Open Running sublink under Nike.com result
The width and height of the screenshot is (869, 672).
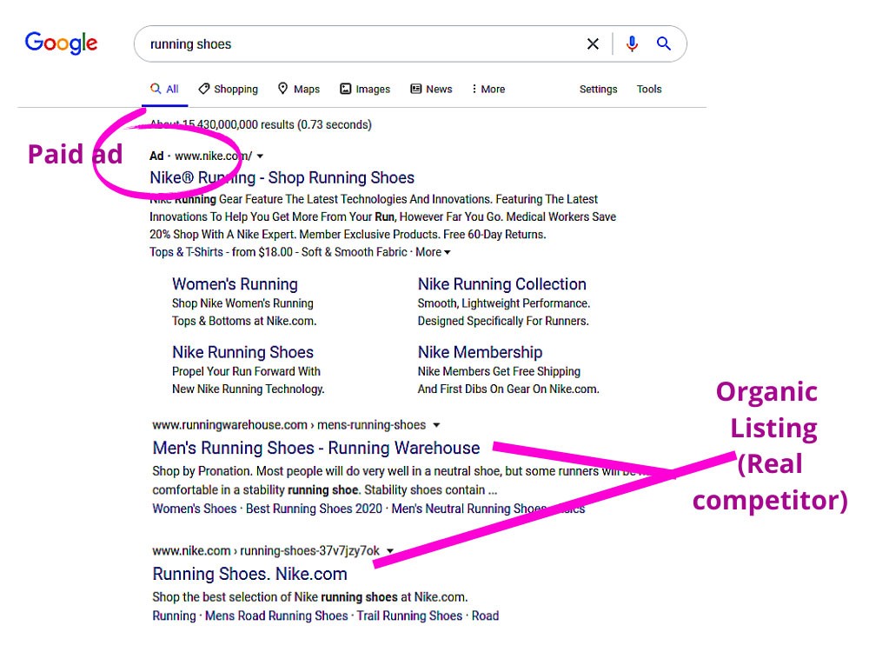tap(174, 615)
